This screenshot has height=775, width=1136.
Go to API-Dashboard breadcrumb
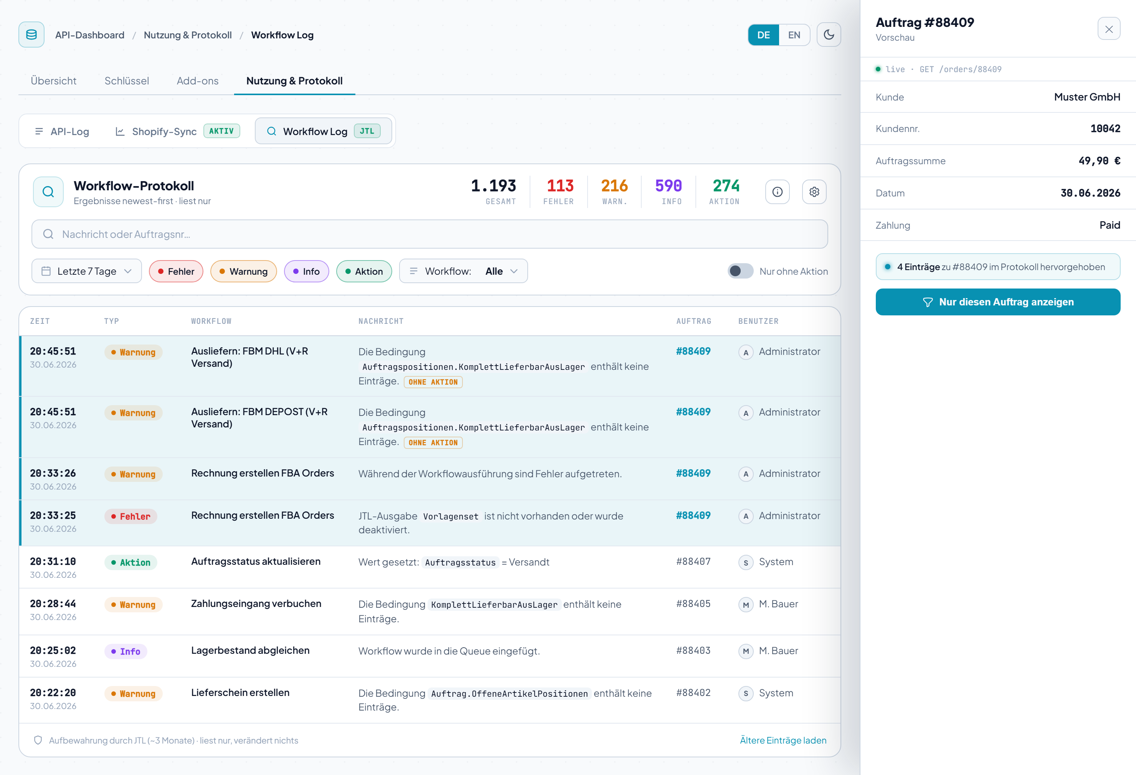pyautogui.click(x=89, y=35)
